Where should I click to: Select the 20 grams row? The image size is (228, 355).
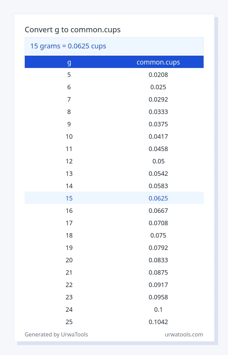point(114,260)
